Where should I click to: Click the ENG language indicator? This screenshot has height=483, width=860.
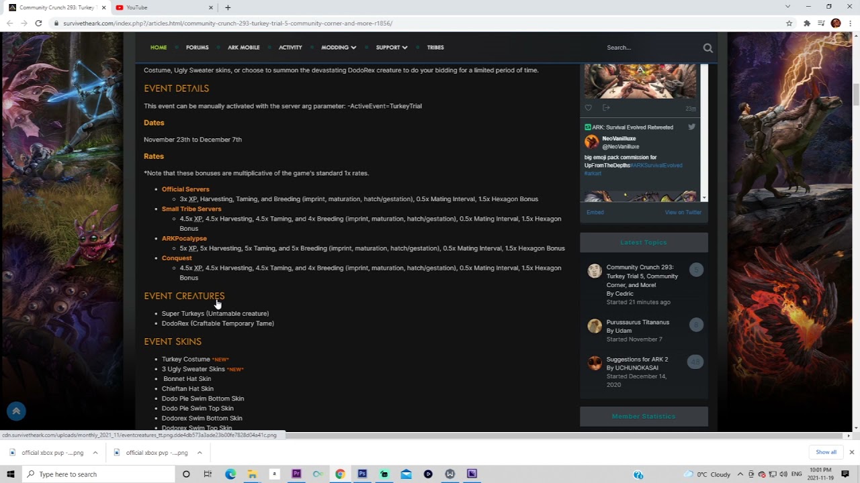(797, 474)
